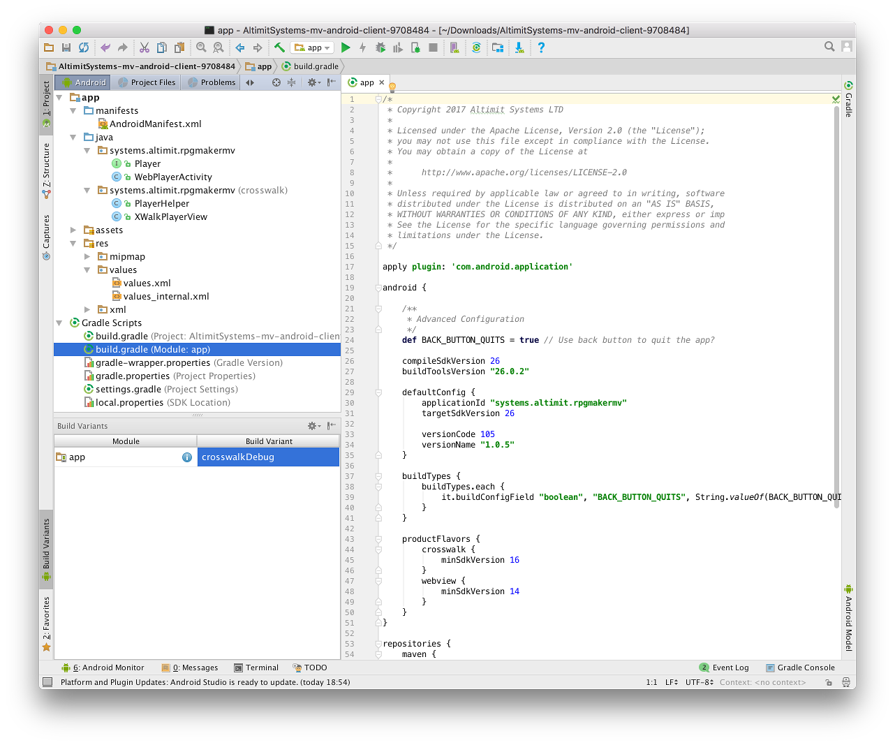Open the 1: Project side tab
The height and width of the screenshot is (745, 895).
pyautogui.click(x=46, y=103)
